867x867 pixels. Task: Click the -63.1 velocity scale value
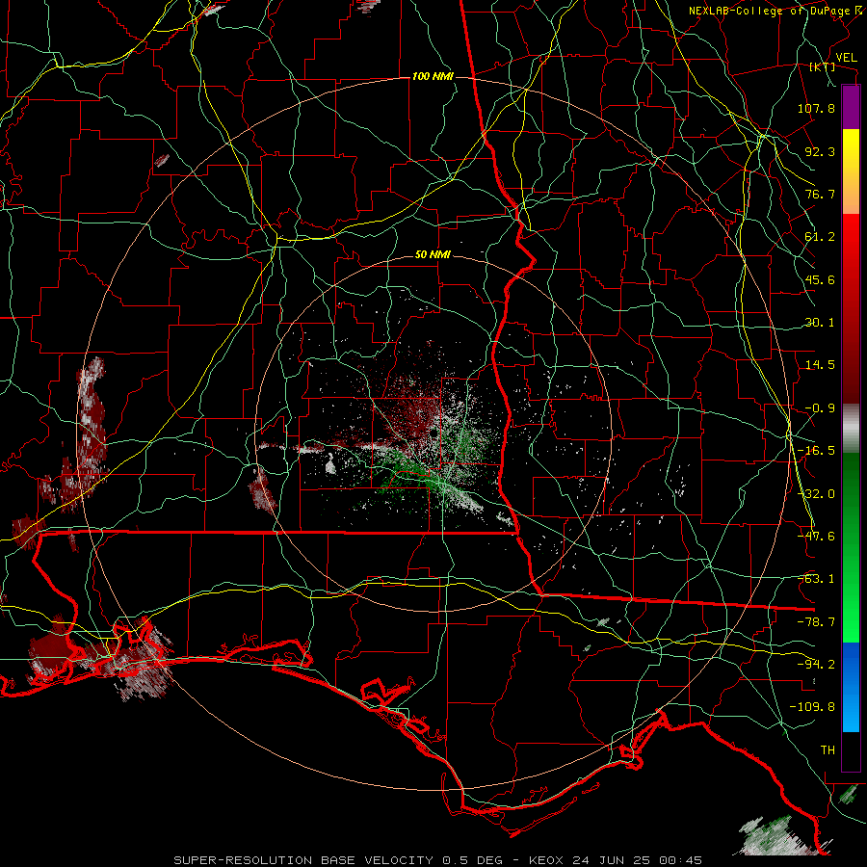pyautogui.click(x=816, y=579)
